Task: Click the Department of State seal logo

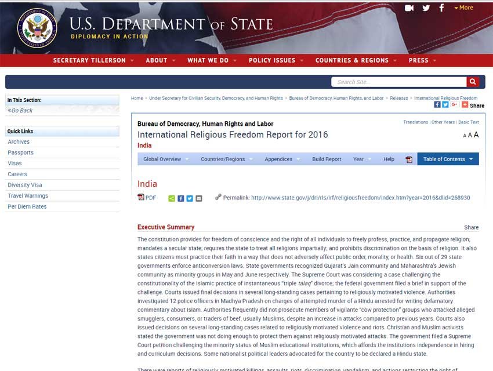Action: (x=37, y=28)
